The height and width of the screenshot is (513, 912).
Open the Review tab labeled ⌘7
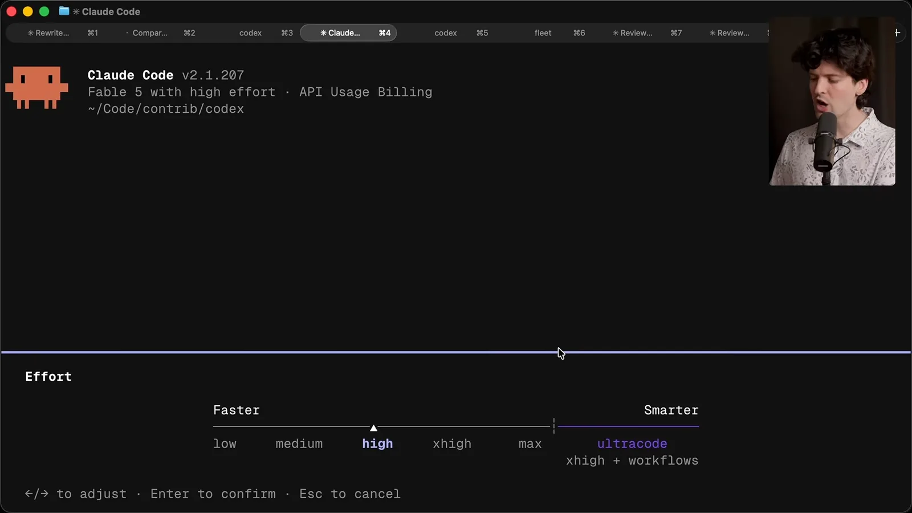pyautogui.click(x=647, y=33)
